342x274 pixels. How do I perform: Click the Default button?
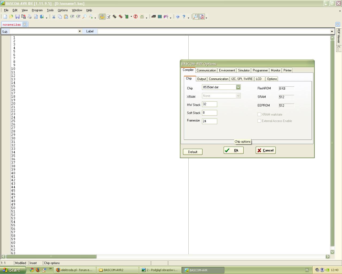pyautogui.click(x=192, y=152)
